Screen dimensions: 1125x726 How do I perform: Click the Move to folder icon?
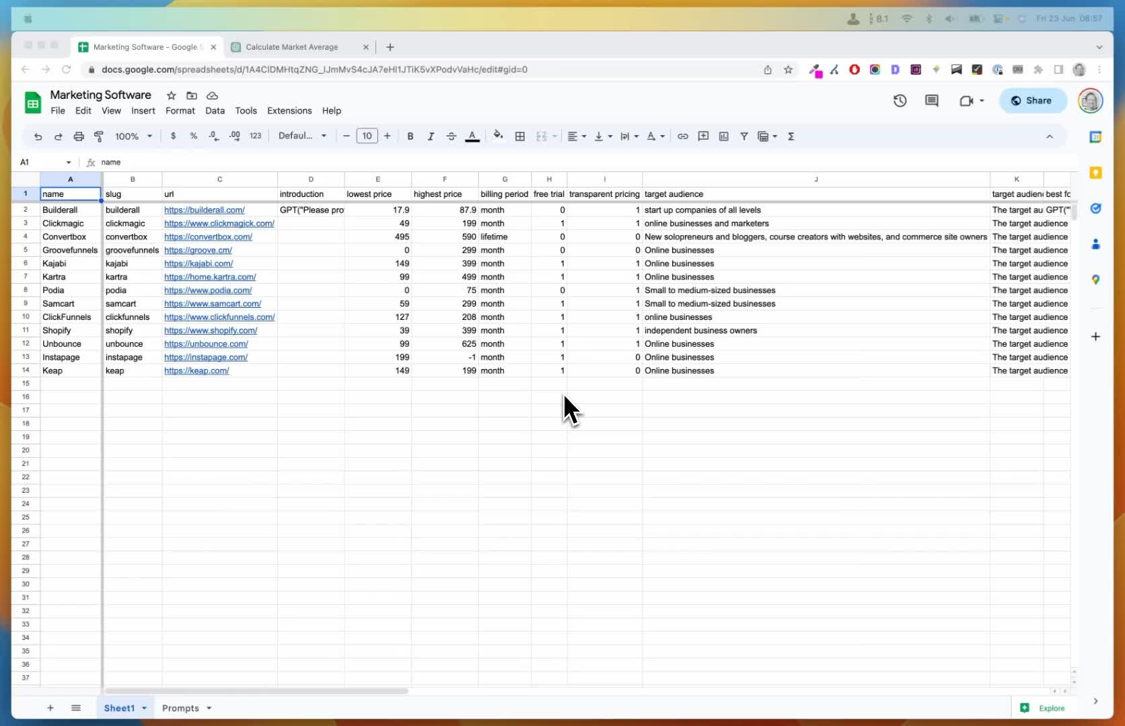[192, 95]
